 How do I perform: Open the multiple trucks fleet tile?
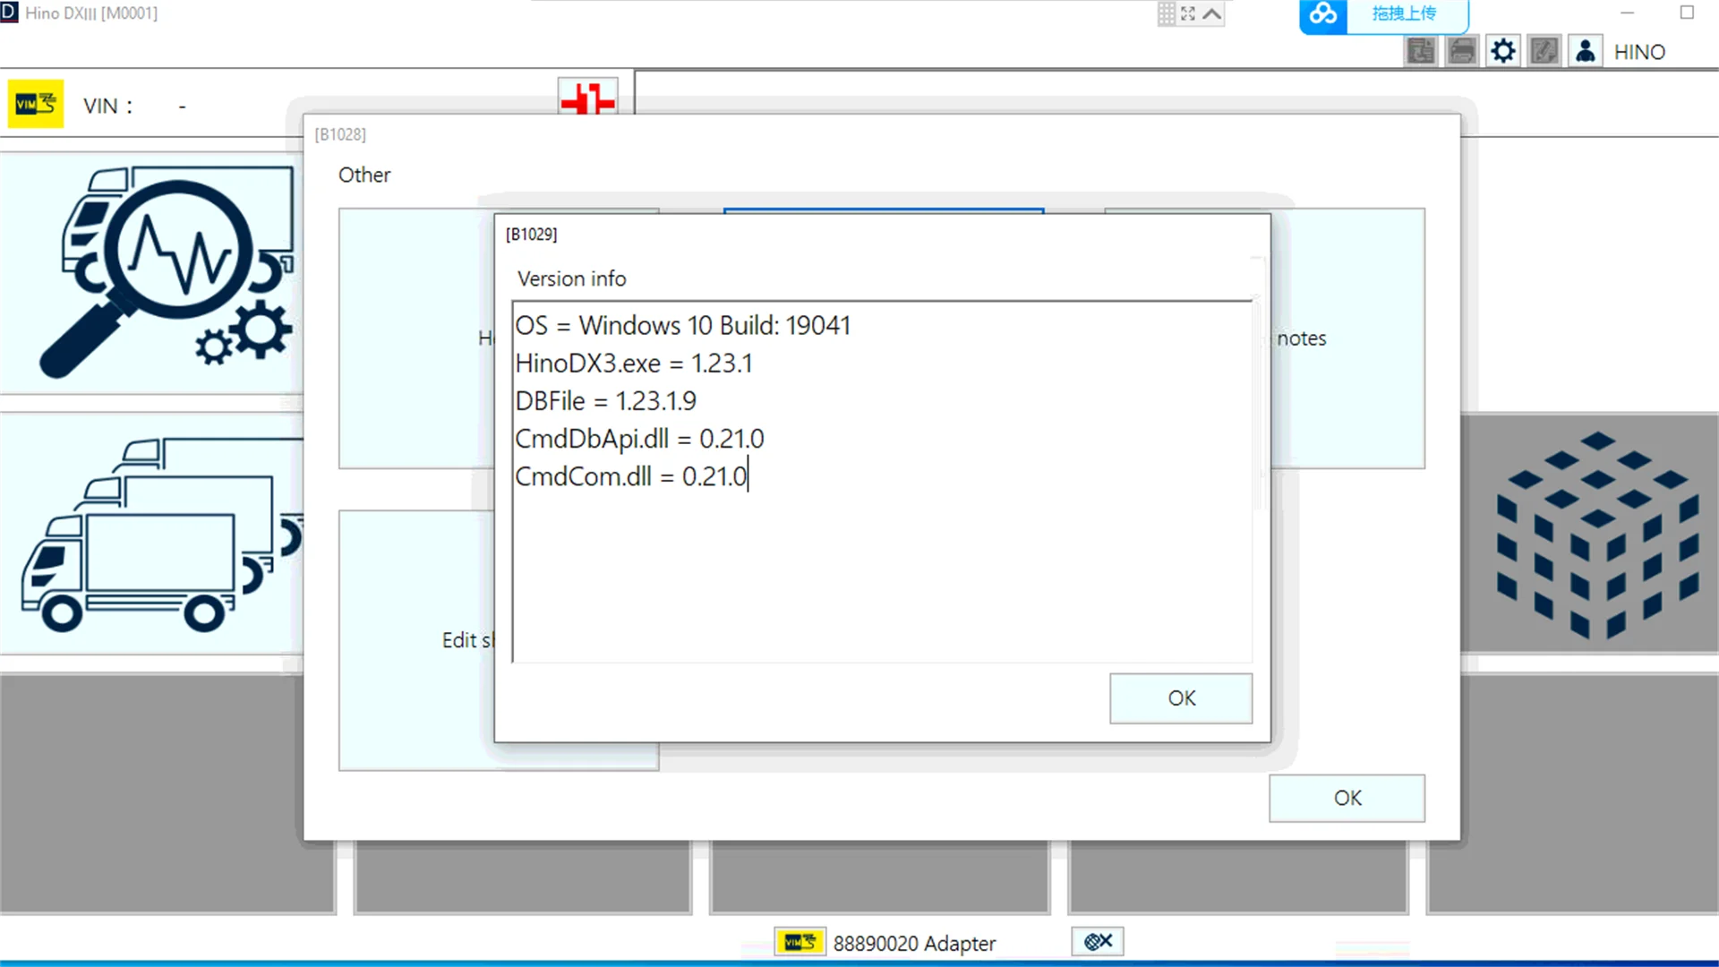(x=152, y=534)
